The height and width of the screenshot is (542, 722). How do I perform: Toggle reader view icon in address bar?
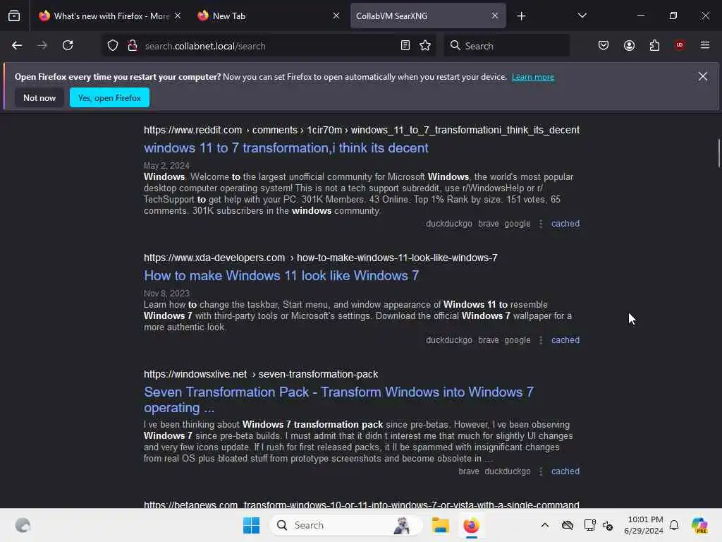click(405, 45)
